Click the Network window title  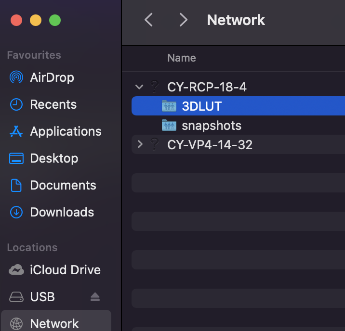236,20
